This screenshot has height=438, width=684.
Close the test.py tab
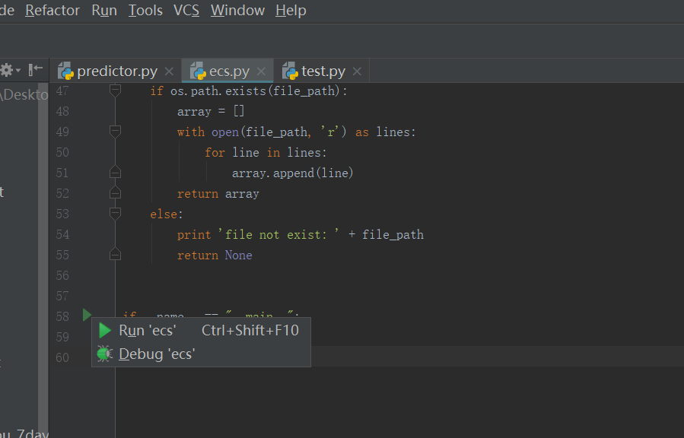click(x=357, y=71)
